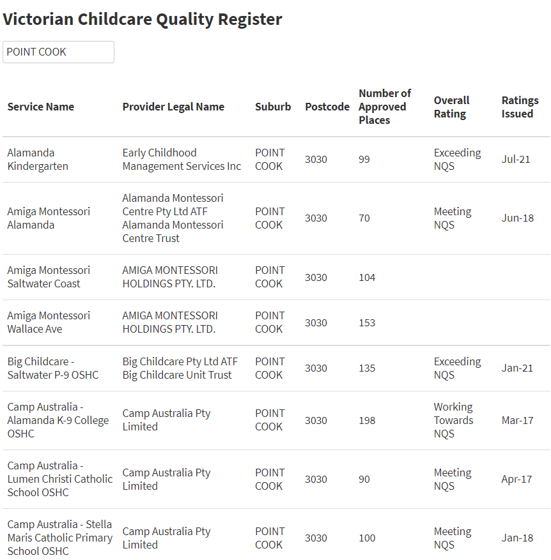Viewport: 551px width, 560px height.
Task: Click Amiga Montessori Saltwater Coast service name
Action: coord(49,277)
